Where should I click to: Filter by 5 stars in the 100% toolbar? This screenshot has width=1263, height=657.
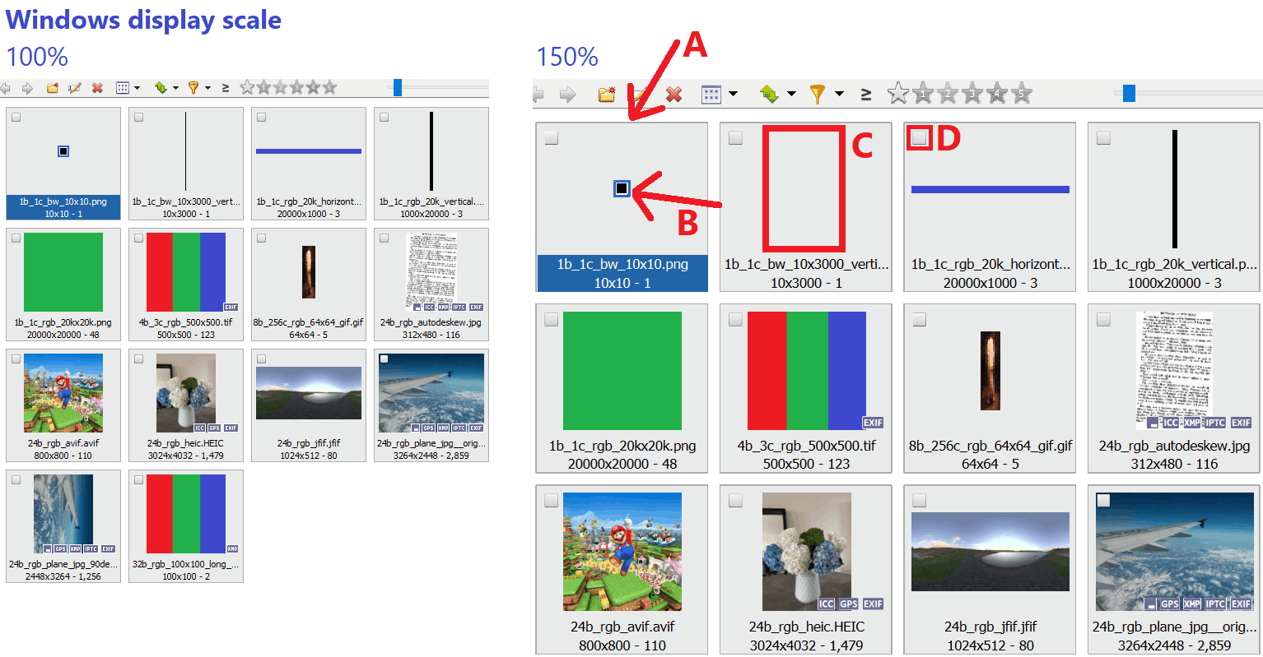329,87
